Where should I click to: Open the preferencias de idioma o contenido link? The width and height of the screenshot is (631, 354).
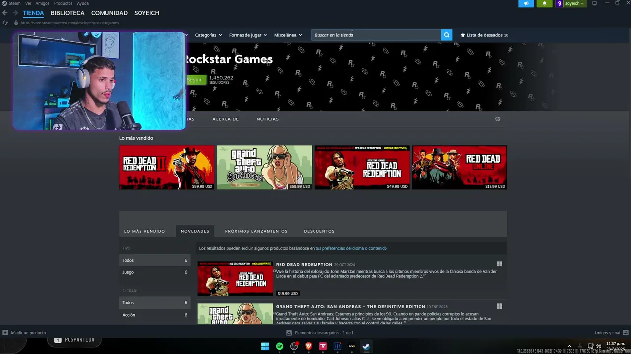351,248
